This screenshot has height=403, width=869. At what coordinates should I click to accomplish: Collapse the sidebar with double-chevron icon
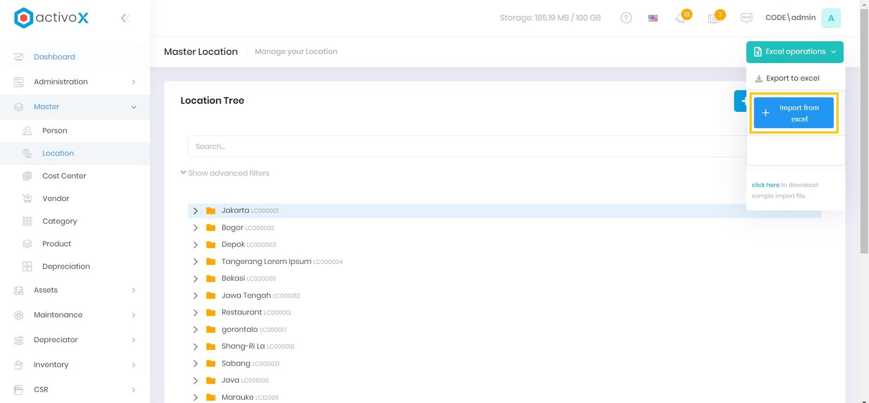(125, 18)
